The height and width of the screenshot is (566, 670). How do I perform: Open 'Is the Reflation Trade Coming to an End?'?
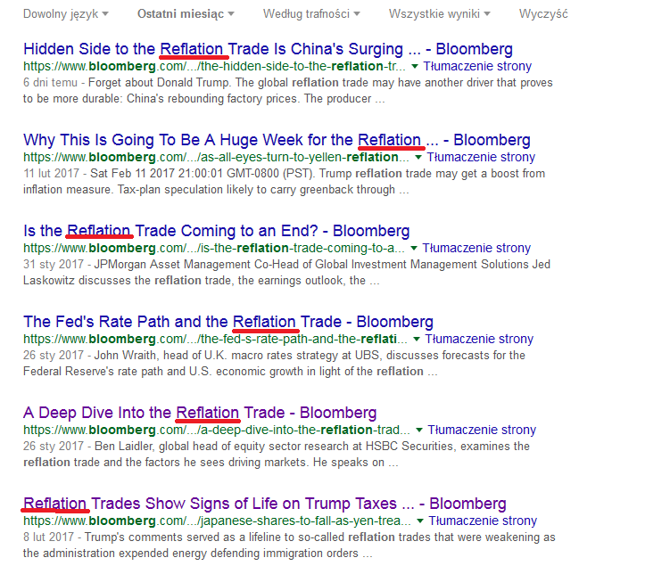click(x=216, y=231)
